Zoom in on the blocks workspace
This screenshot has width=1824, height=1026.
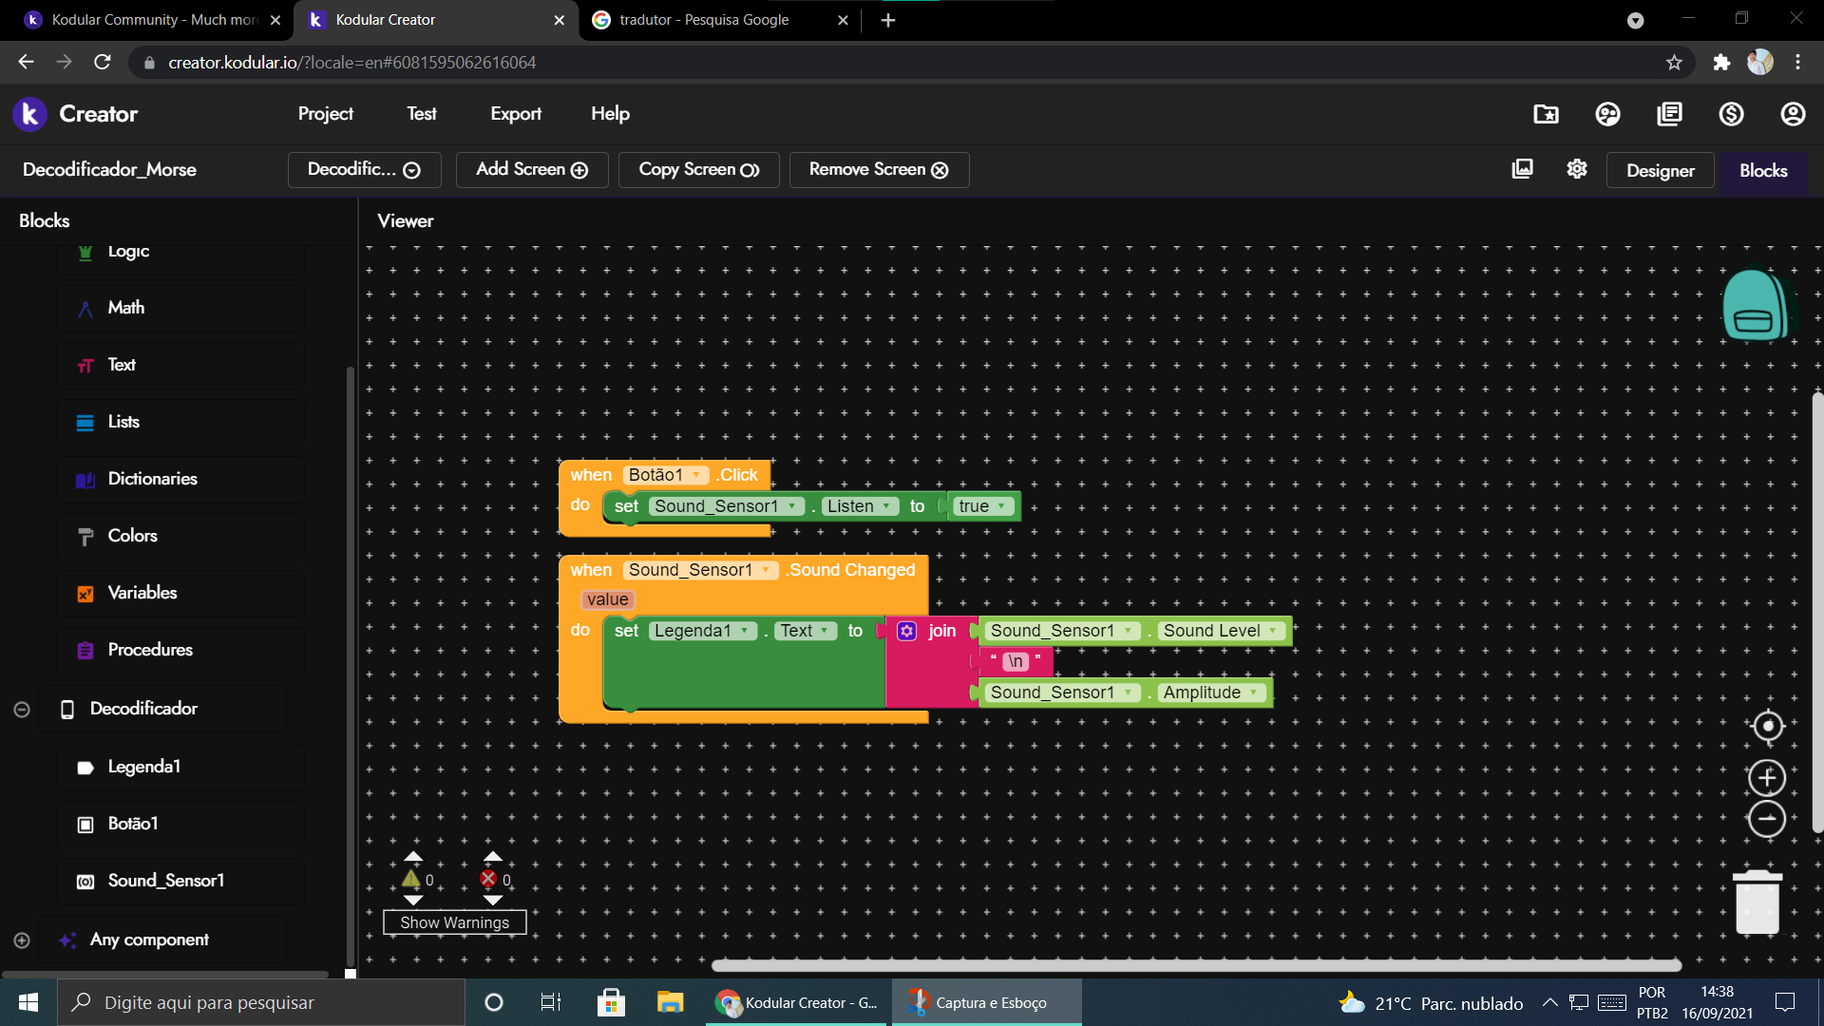tap(1767, 778)
